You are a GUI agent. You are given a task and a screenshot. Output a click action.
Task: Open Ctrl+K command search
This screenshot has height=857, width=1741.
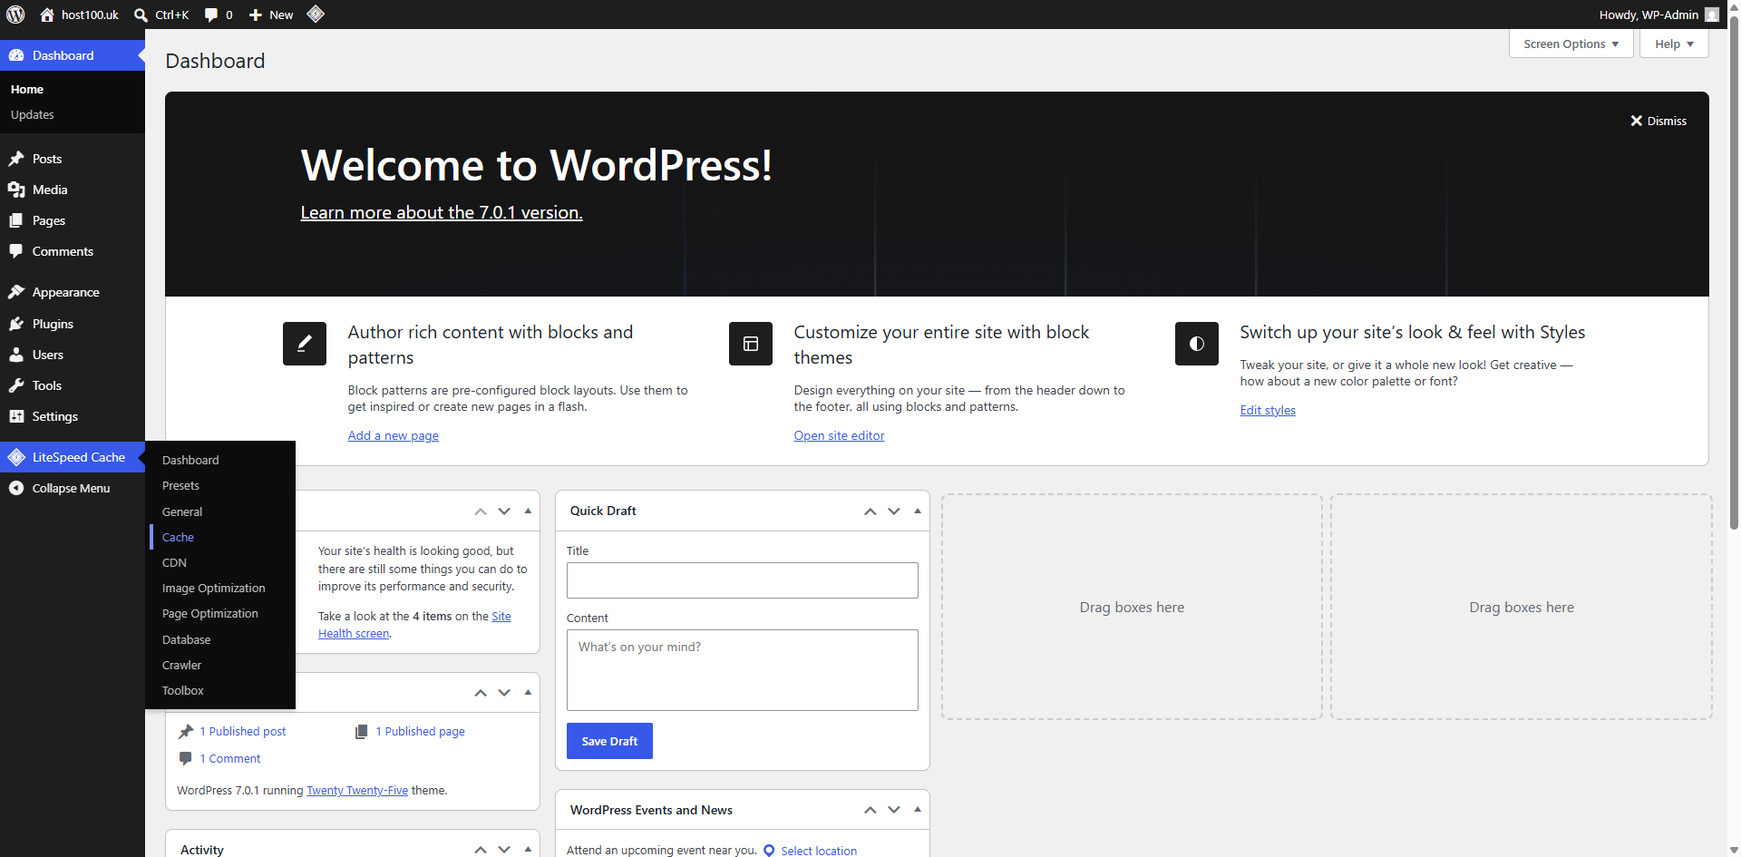coord(161,15)
